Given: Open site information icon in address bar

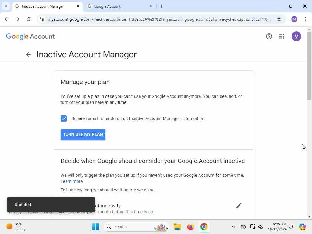Looking at the screenshot, I should tap(42, 19).
